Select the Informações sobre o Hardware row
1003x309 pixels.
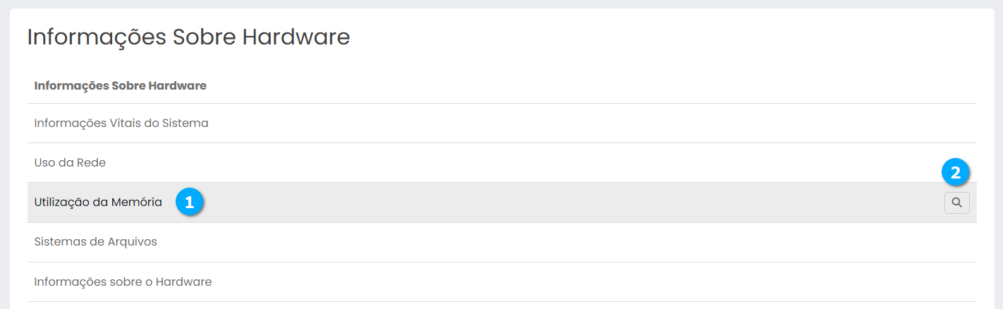(123, 282)
